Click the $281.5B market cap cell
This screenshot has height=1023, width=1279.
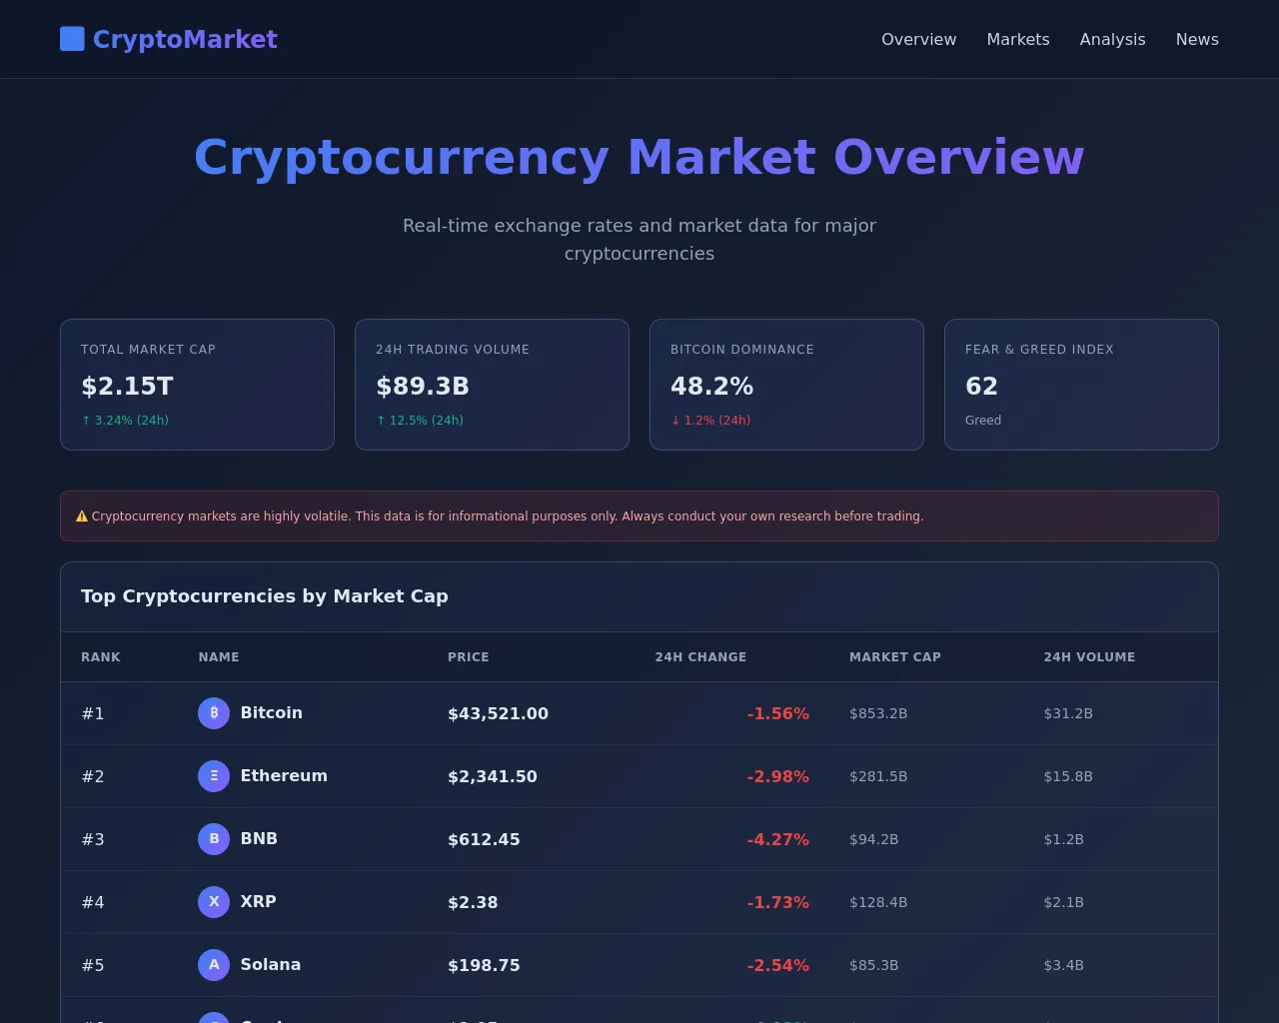878,776
